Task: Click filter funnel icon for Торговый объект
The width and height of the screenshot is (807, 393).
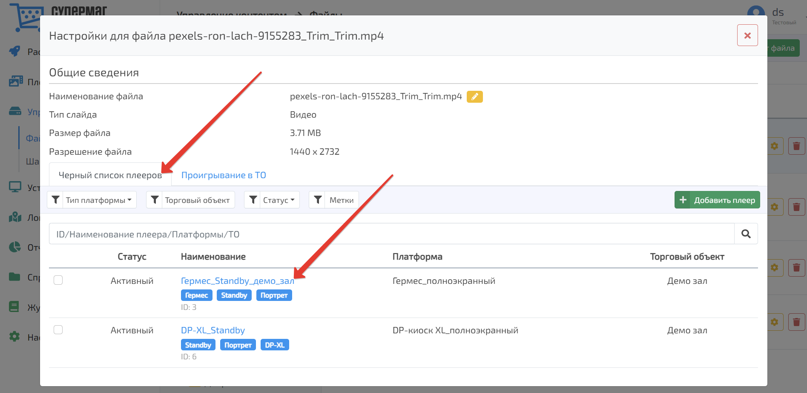Action: (155, 200)
